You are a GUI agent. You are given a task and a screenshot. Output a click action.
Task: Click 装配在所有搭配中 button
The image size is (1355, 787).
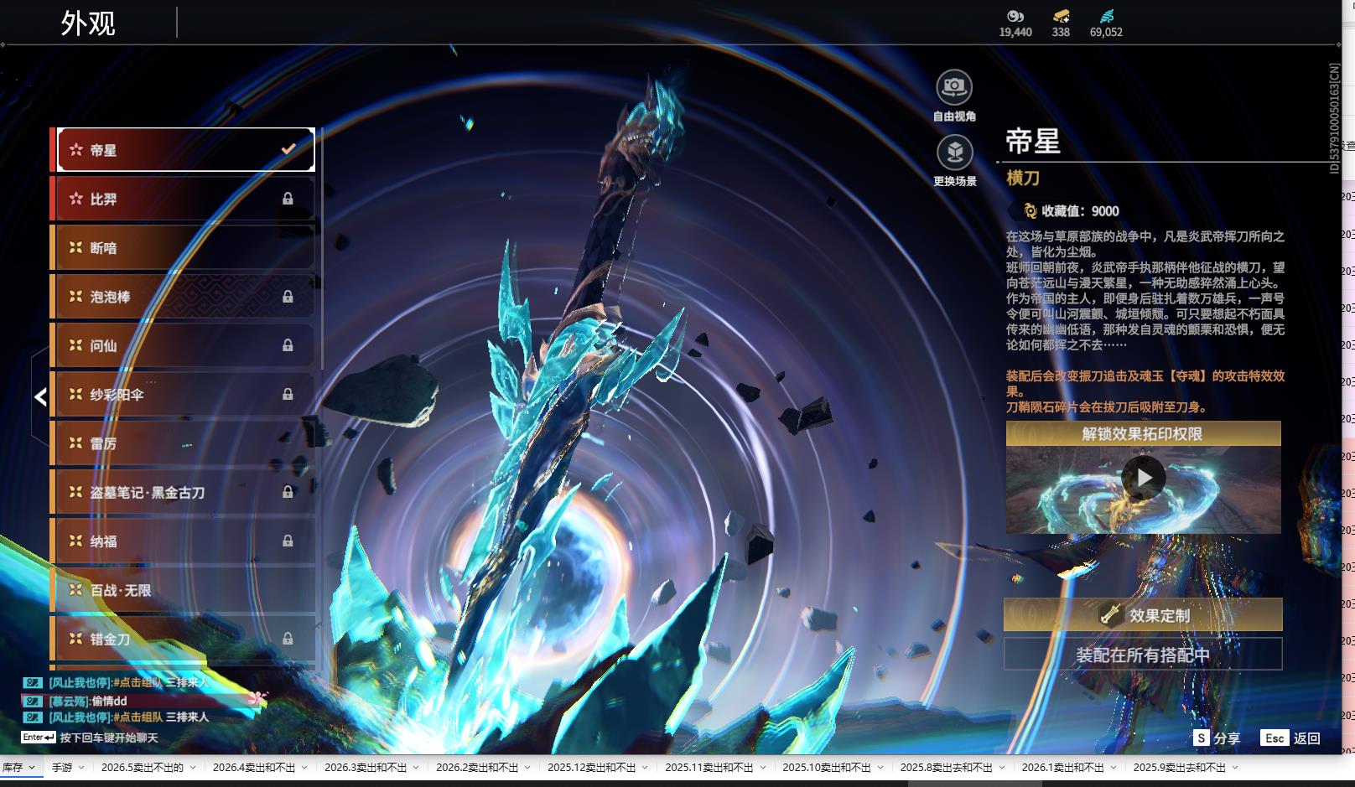point(1143,655)
